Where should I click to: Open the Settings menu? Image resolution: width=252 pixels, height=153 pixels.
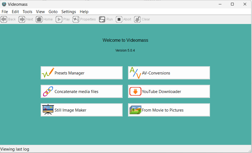pos(69,12)
